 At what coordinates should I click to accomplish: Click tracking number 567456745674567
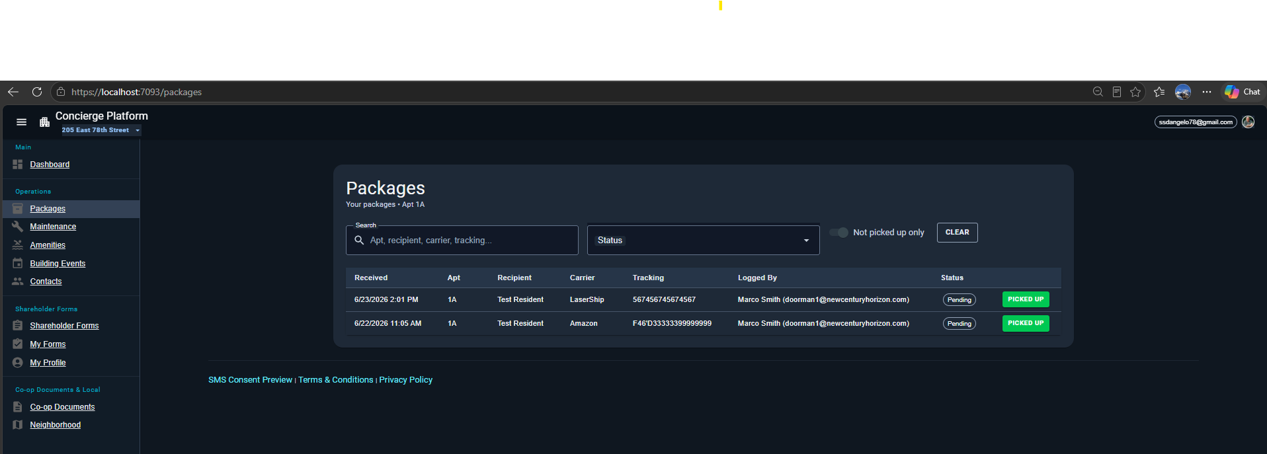point(664,300)
